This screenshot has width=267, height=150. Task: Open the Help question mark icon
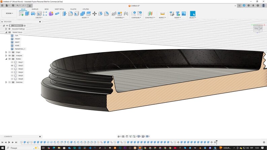[258, 5]
